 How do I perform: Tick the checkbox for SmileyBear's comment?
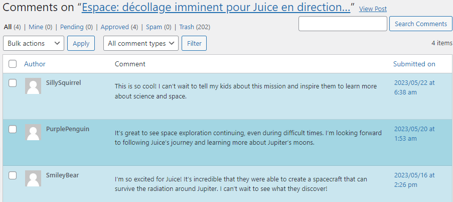pyautogui.click(x=13, y=175)
